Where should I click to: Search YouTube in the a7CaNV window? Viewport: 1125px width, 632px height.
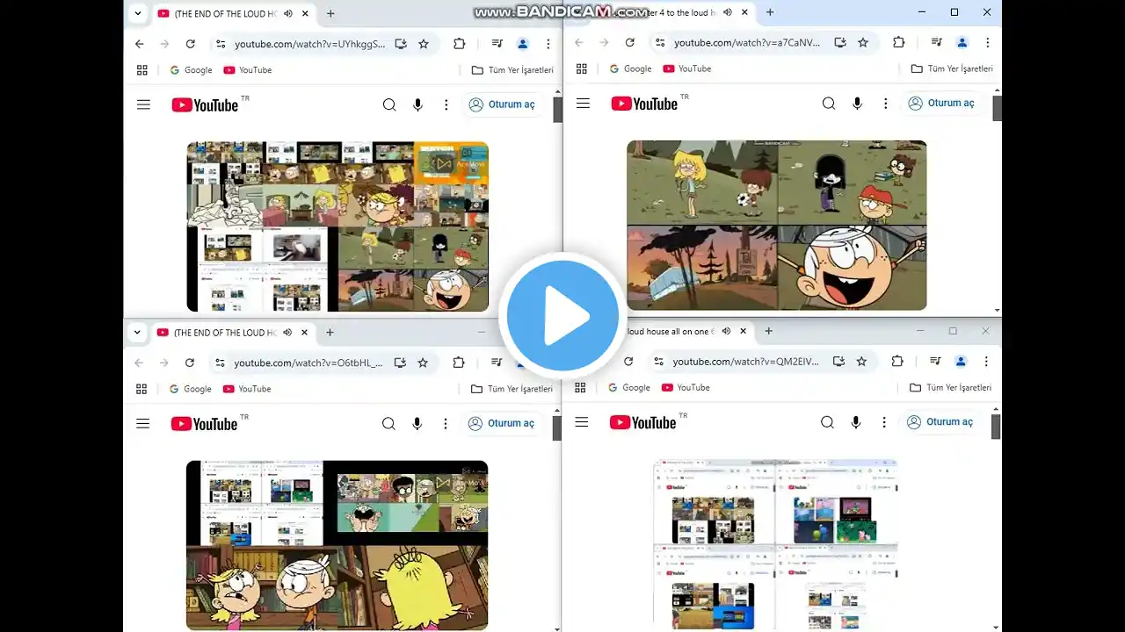[829, 104]
